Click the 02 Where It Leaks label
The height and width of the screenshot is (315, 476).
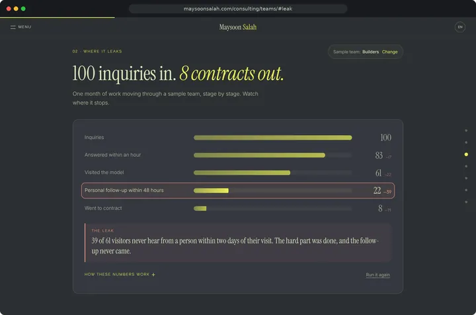[x=97, y=52]
